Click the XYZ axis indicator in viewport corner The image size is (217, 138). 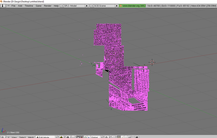(x=3, y=130)
